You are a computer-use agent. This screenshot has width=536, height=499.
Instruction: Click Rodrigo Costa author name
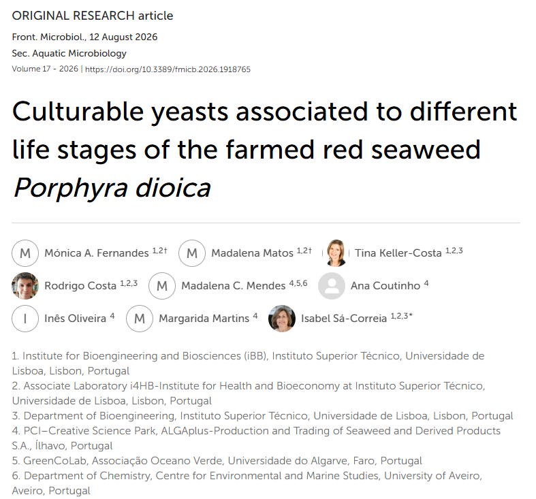click(x=80, y=286)
